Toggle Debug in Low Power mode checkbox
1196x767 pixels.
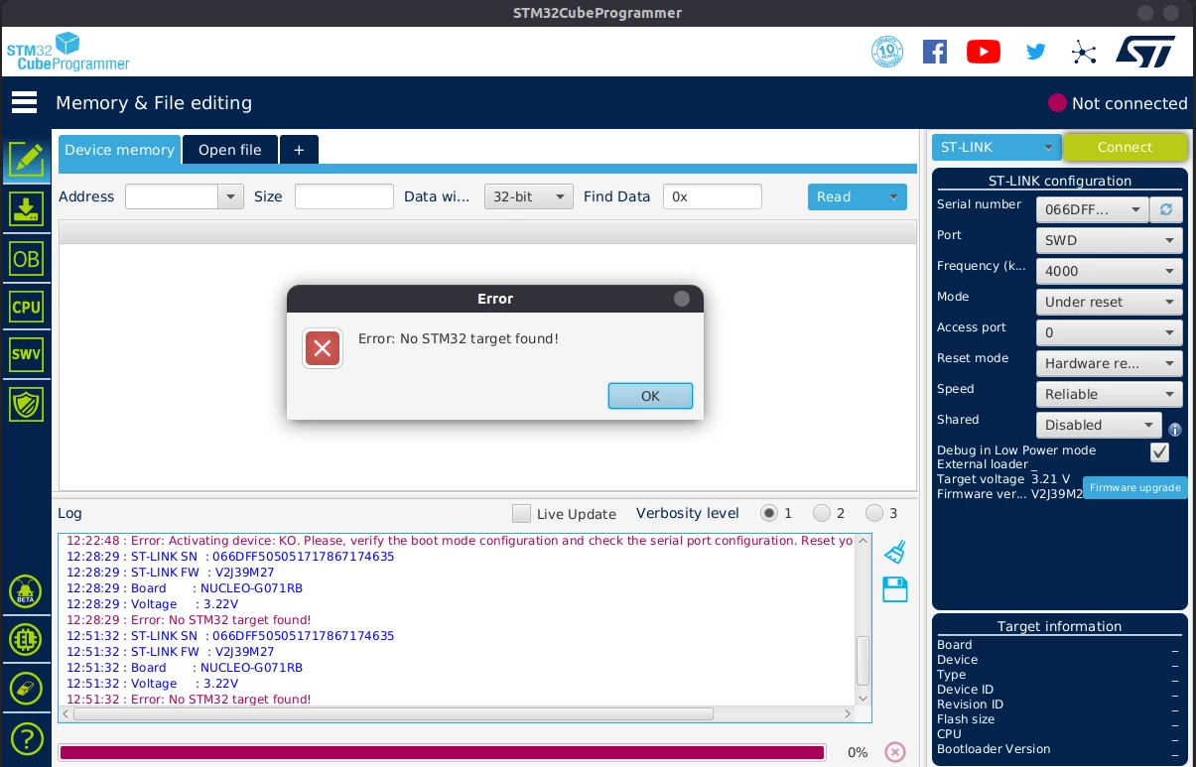point(1159,452)
